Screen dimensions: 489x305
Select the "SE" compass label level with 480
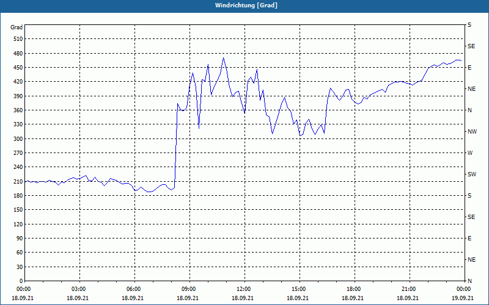pos(471,46)
